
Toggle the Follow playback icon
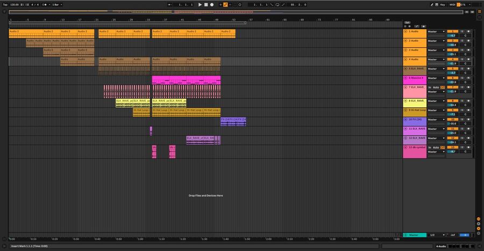[x=170, y=5]
